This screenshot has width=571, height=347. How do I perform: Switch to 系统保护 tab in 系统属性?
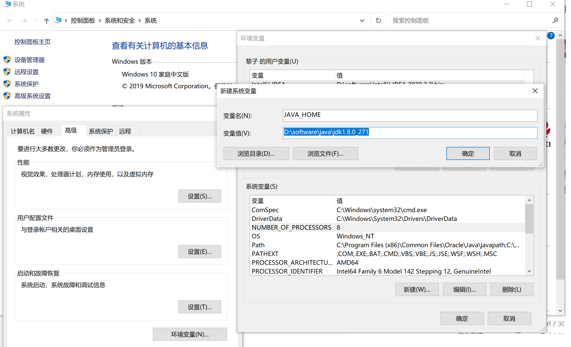click(x=101, y=131)
